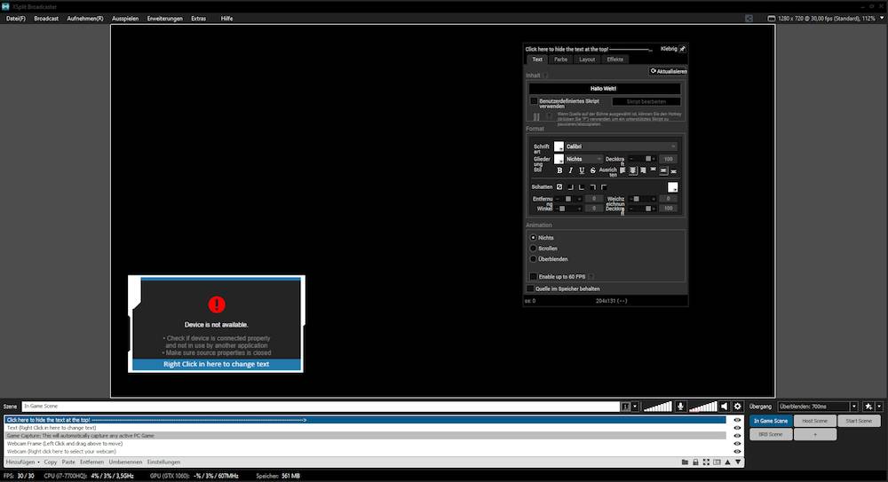Image resolution: width=888 pixels, height=482 pixels.
Task: Click Einstellungen in source toolbar
Action: click(163, 462)
